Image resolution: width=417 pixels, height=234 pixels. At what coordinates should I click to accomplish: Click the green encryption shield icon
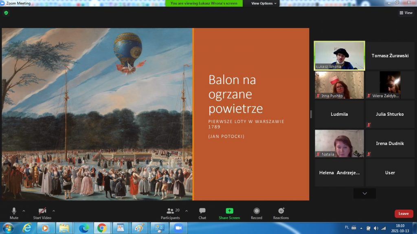6,13
